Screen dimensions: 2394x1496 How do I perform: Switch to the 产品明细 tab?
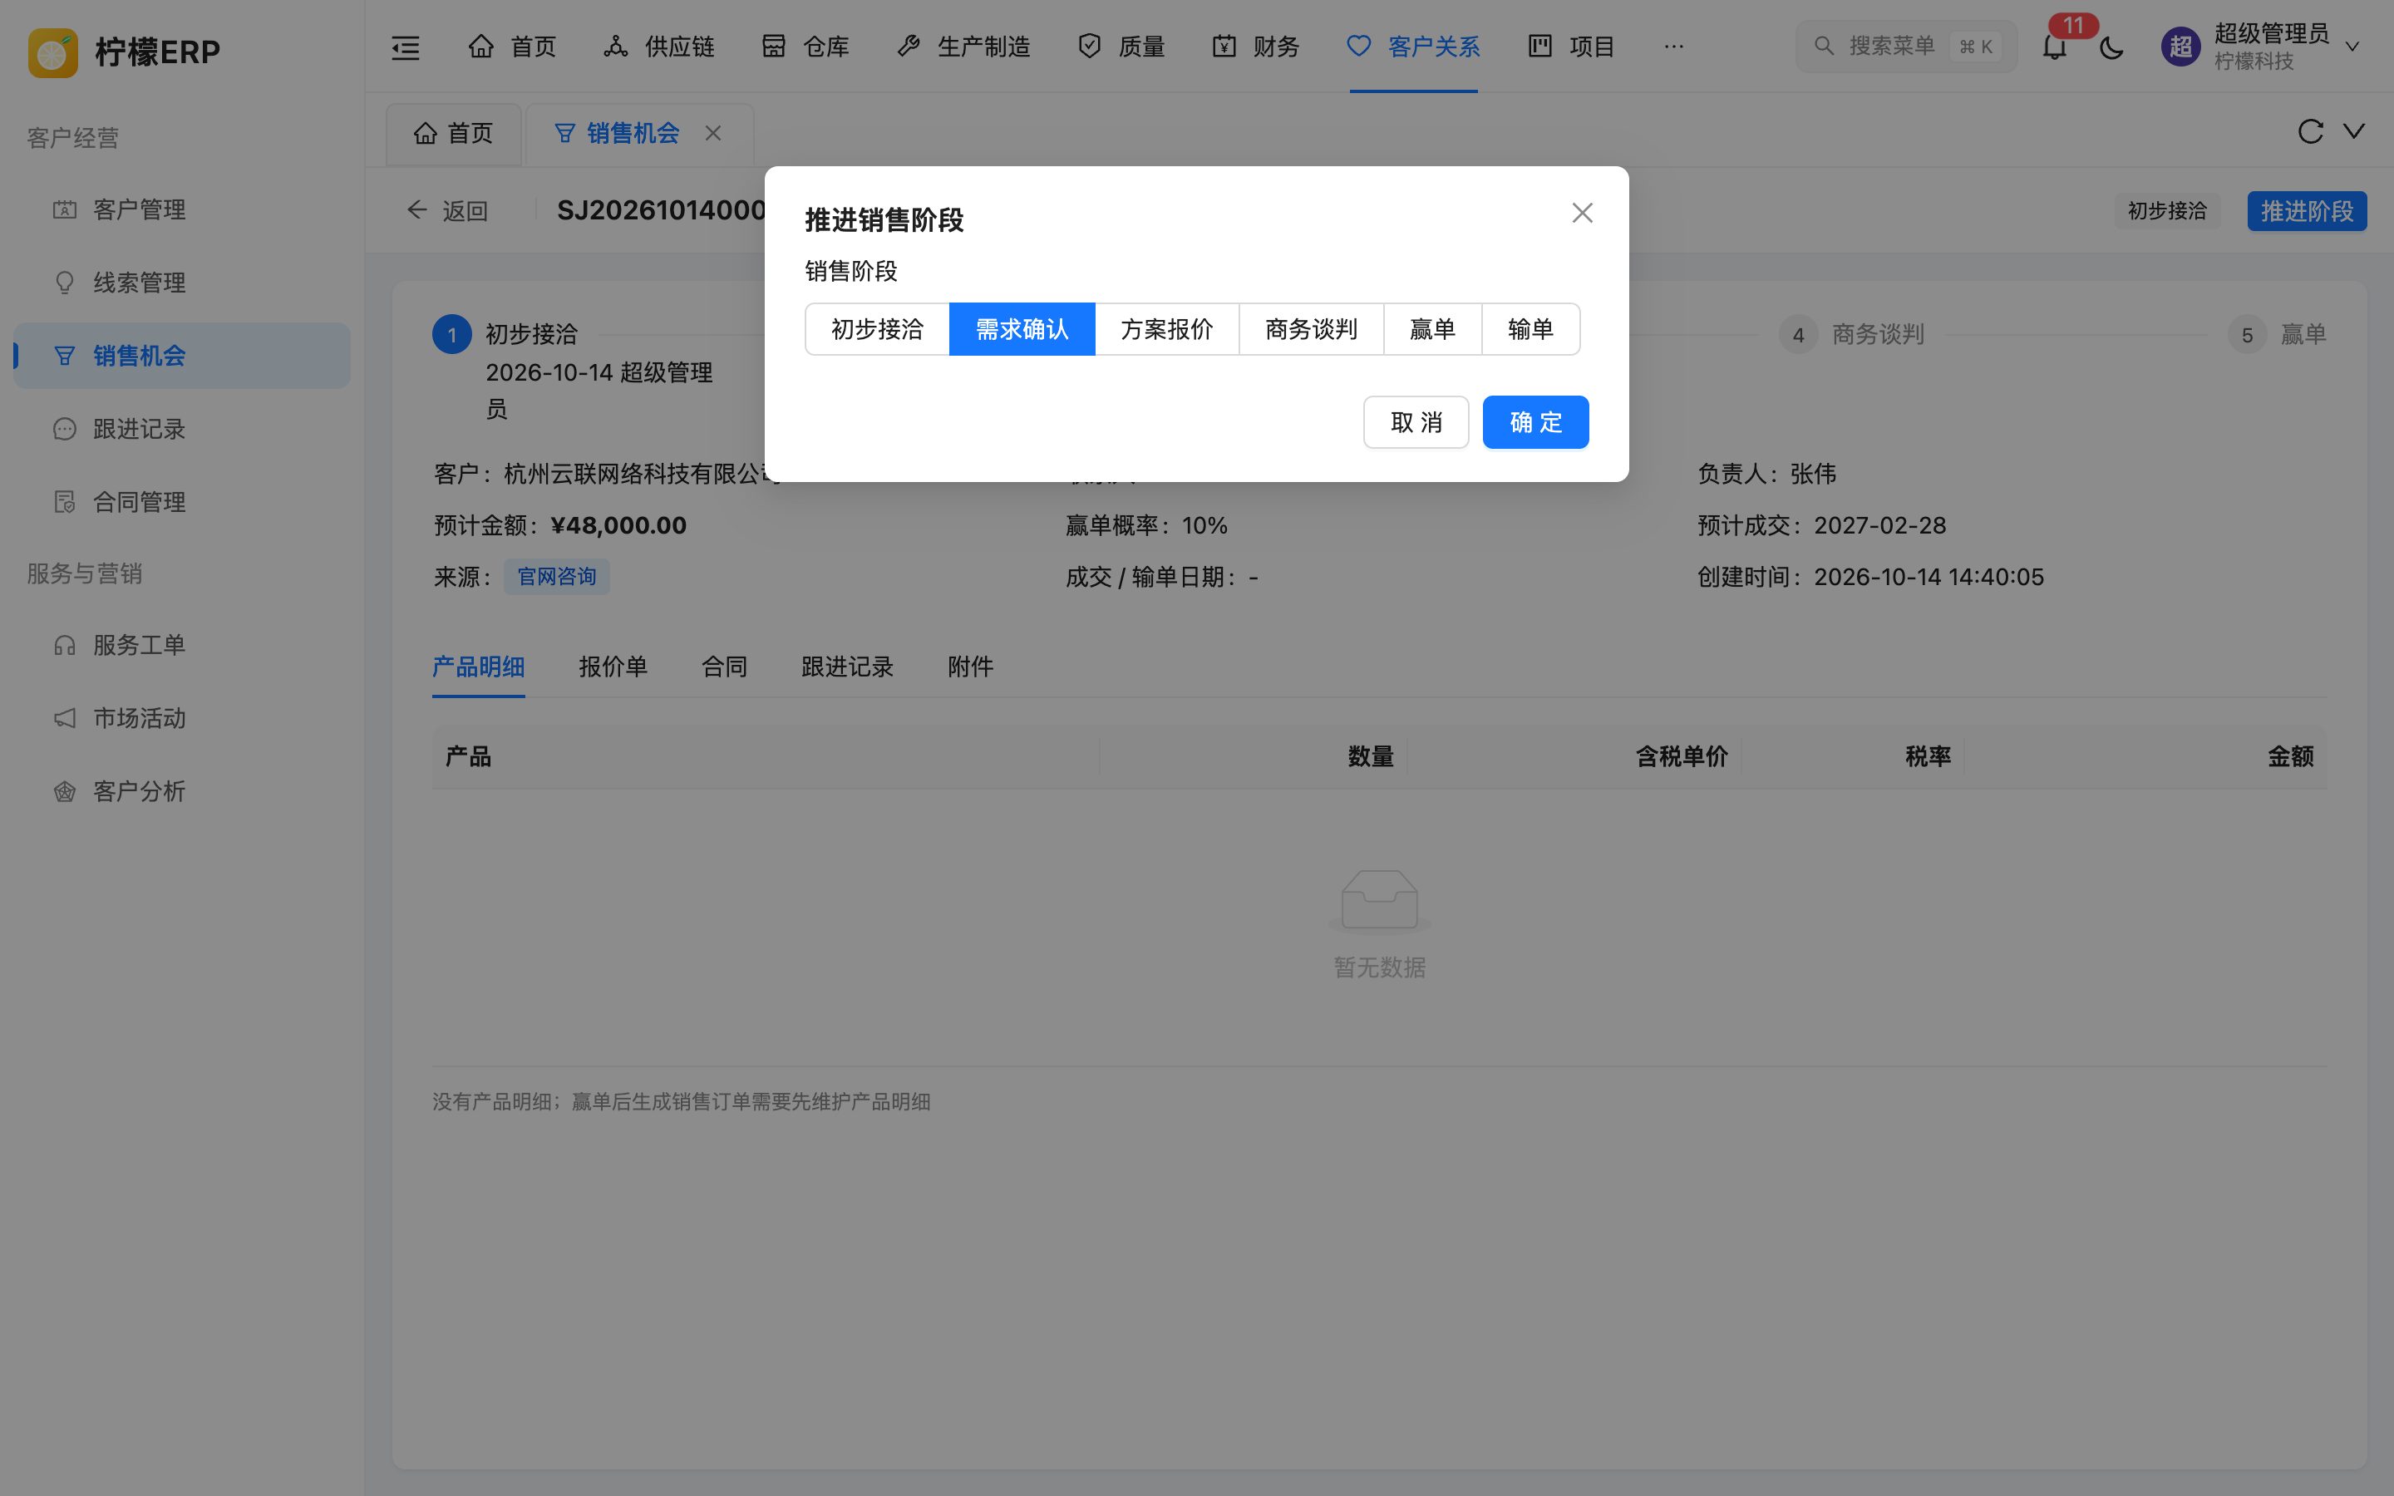point(479,667)
